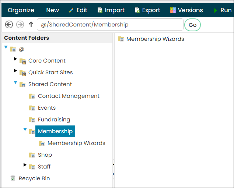Click the Contact Management folder icon
This screenshot has width=234, height=188.
pos(32,96)
